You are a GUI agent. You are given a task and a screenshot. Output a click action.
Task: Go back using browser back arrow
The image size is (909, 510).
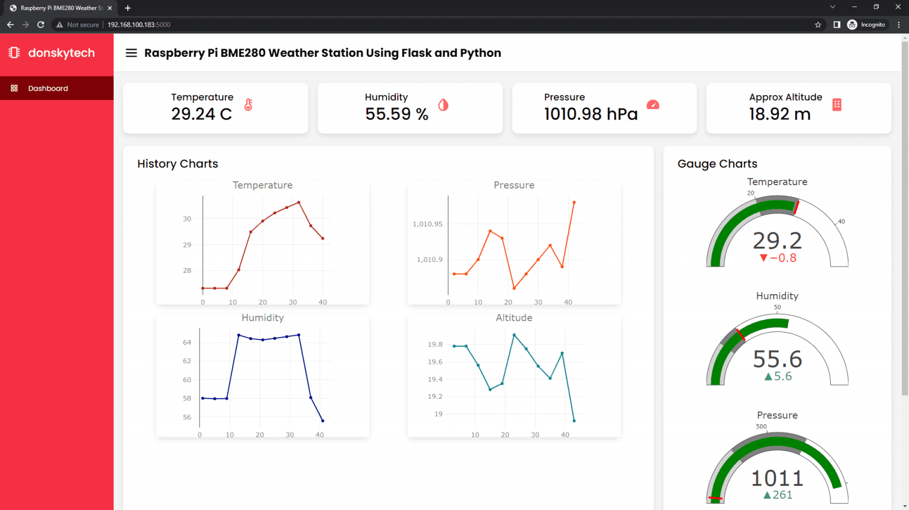10,25
